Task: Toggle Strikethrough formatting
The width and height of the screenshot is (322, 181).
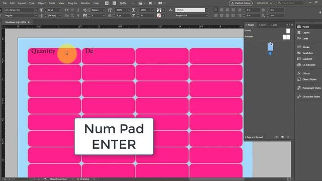Action: click(x=78, y=16)
